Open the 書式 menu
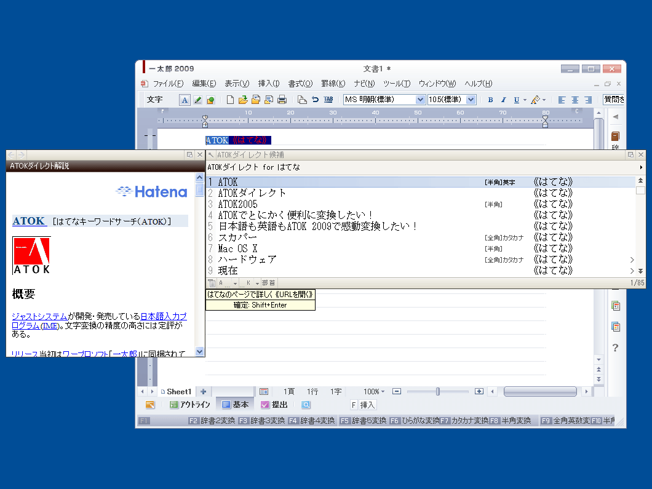The height and width of the screenshot is (489, 652). 300,84
